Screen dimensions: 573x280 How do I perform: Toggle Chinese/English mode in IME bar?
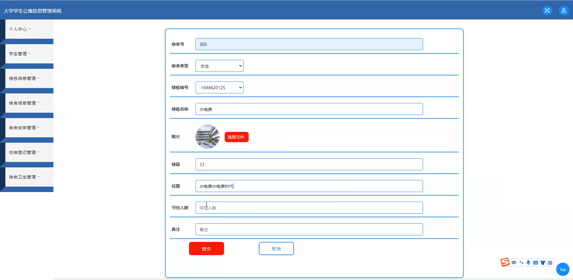514,263
